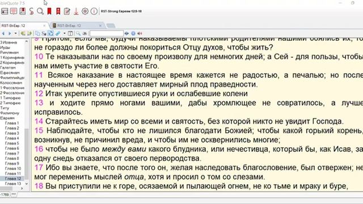The height and width of the screenshot is (204, 363).
Task: Select book 1 Коринфянам in tree
Action: 12,58
